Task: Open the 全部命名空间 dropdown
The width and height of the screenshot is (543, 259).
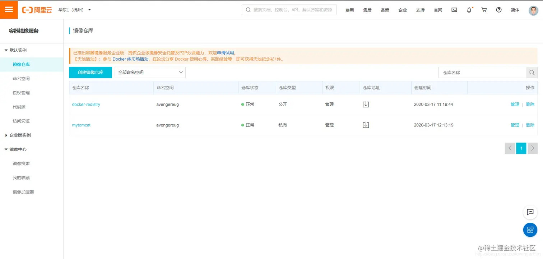Action: tap(150, 72)
